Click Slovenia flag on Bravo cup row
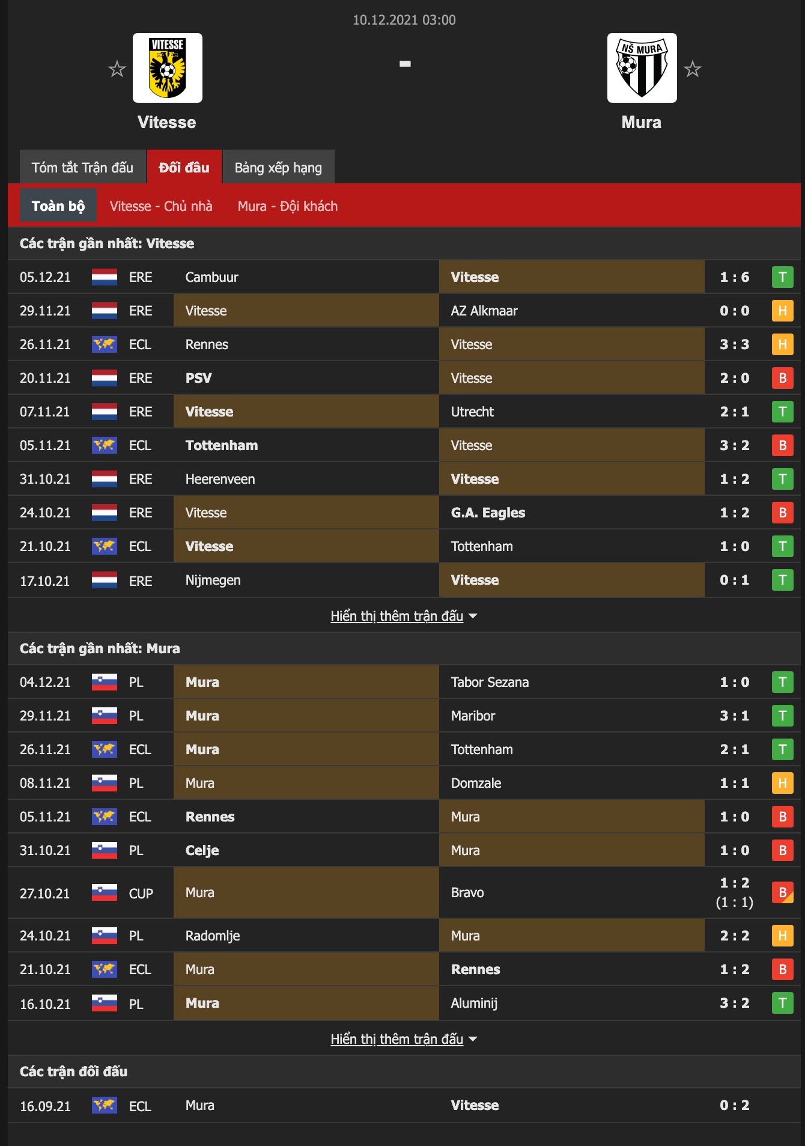This screenshot has height=1146, width=805. click(105, 892)
